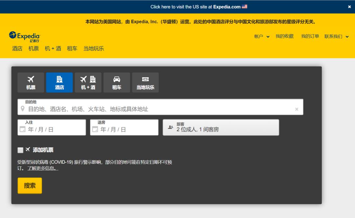Enable the 添加机票 checkbox
The image size is (355, 218).
pyautogui.click(x=20, y=150)
